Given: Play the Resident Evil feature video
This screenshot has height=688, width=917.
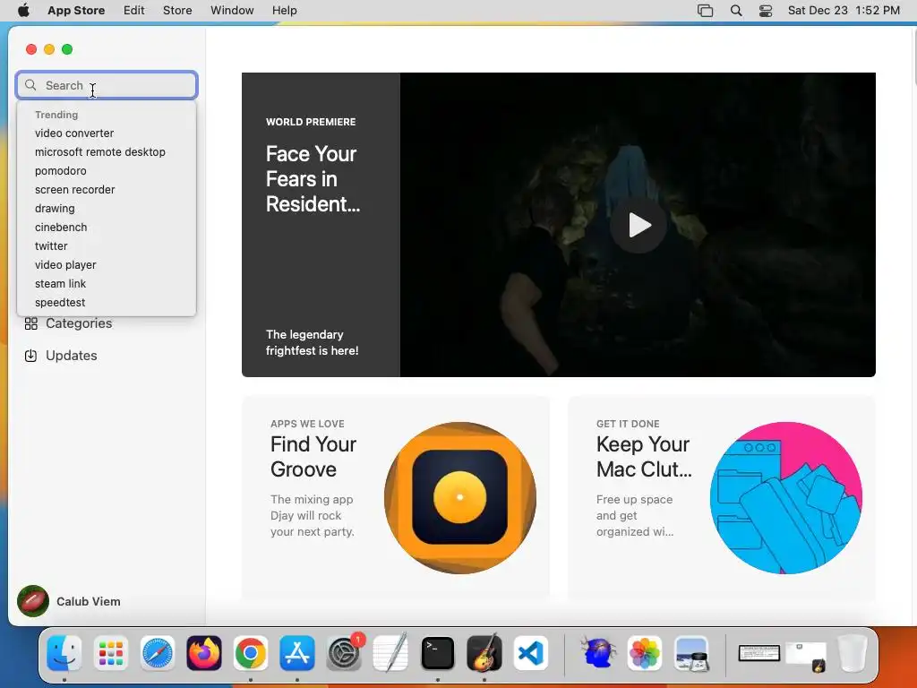Looking at the screenshot, I should [638, 225].
